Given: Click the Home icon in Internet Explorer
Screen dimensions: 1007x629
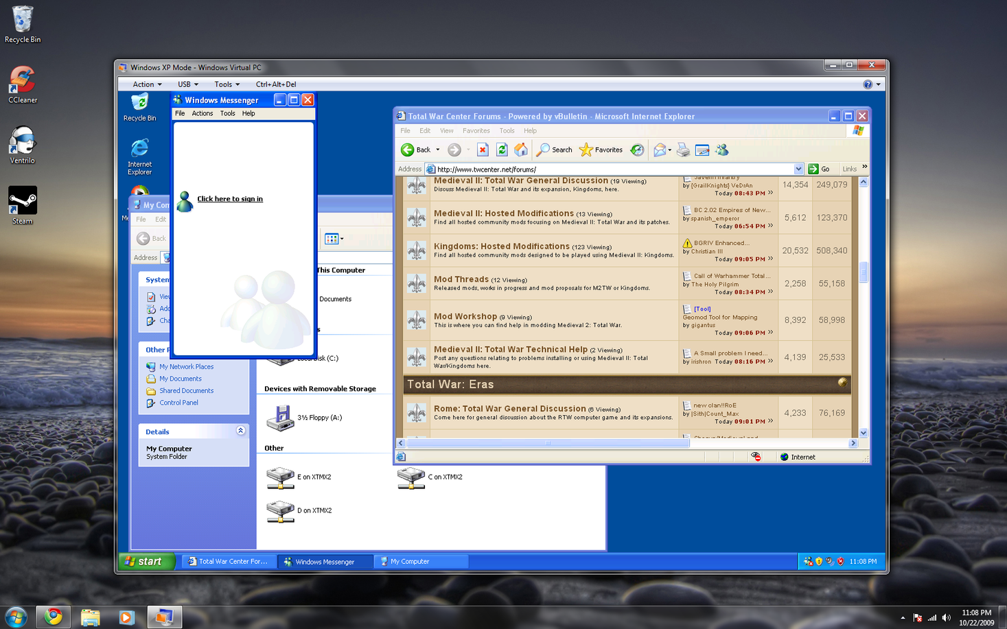Looking at the screenshot, I should pyautogui.click(x=521, y=150).
